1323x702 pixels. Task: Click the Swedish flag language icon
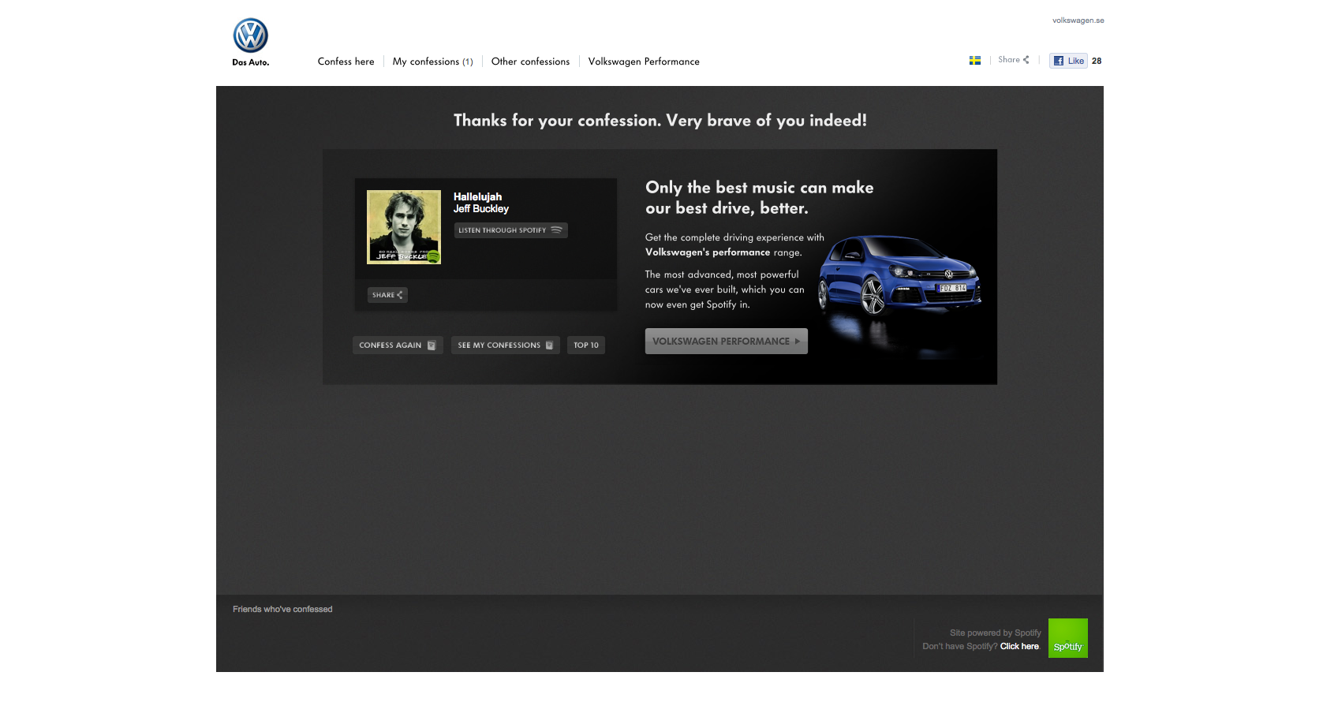pos(975,60)
